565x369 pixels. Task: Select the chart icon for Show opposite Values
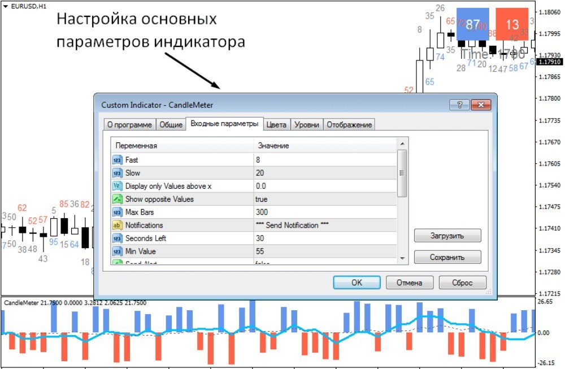tap(116, 199)
